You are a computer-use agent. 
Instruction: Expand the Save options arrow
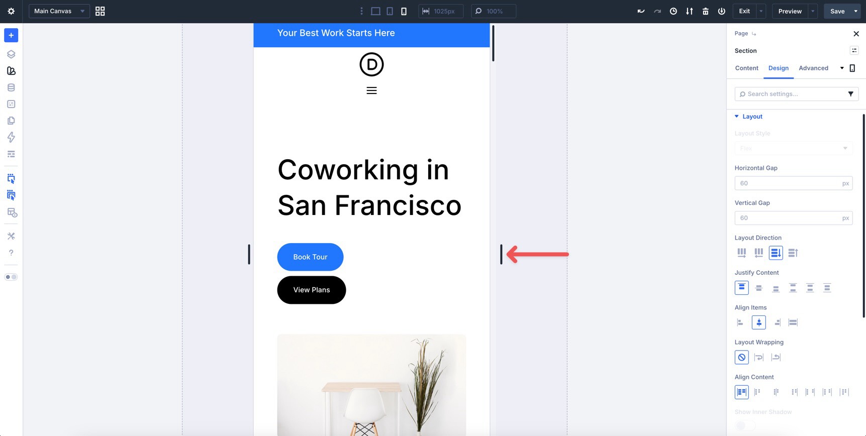pos(855,11)
